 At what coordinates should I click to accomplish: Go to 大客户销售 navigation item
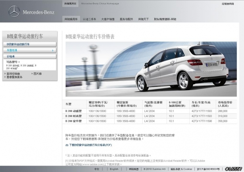click(108, 19)
